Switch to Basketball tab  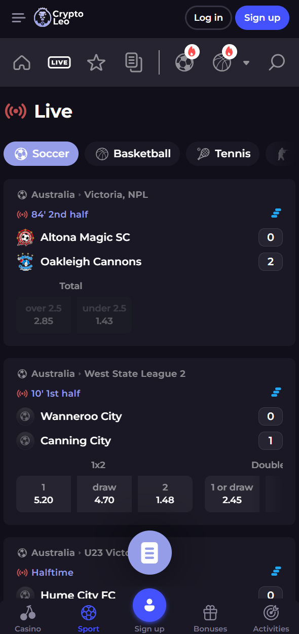[x=132, y=154]
